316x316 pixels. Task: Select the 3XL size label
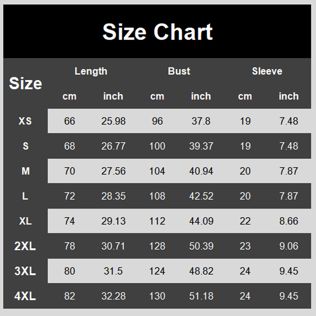(25, 271)
